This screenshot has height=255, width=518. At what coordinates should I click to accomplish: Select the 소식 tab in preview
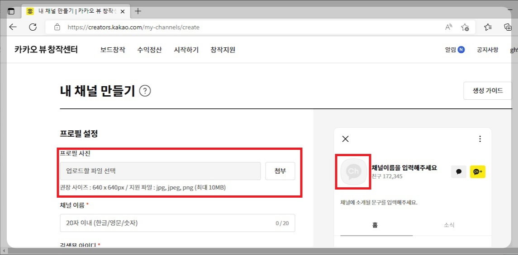click(449, 225)
